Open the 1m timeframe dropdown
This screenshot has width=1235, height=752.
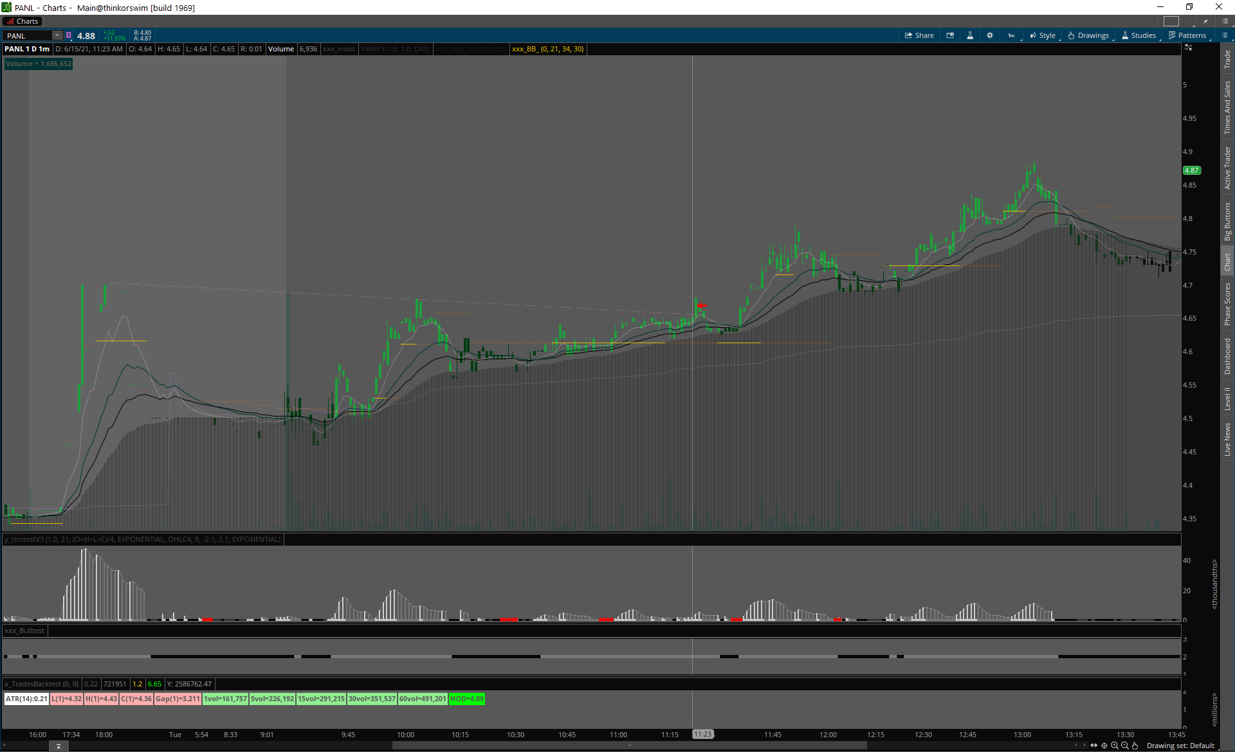click(x=1011, y=35)
